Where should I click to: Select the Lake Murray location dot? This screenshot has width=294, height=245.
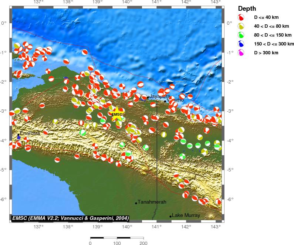click(x=170, y=217)
